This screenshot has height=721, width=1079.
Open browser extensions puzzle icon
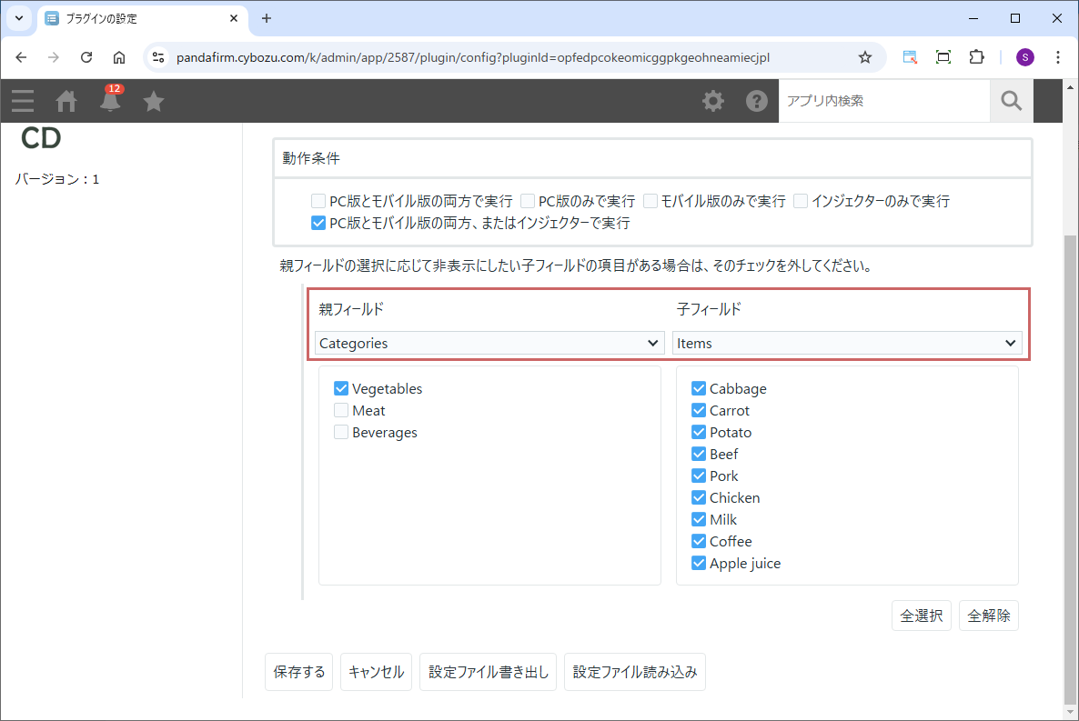(x=976, y=57)
